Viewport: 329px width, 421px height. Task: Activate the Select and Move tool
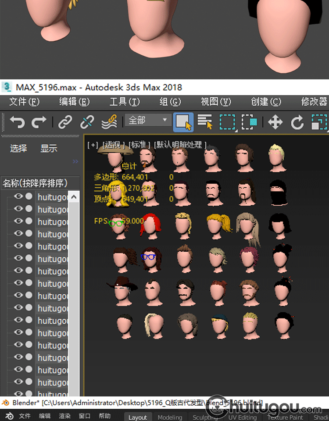(275, 122)
